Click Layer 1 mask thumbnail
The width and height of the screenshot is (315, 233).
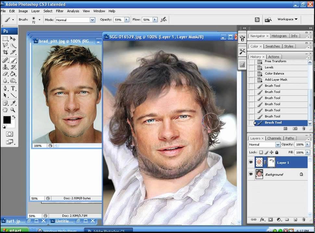click(271, 162)
